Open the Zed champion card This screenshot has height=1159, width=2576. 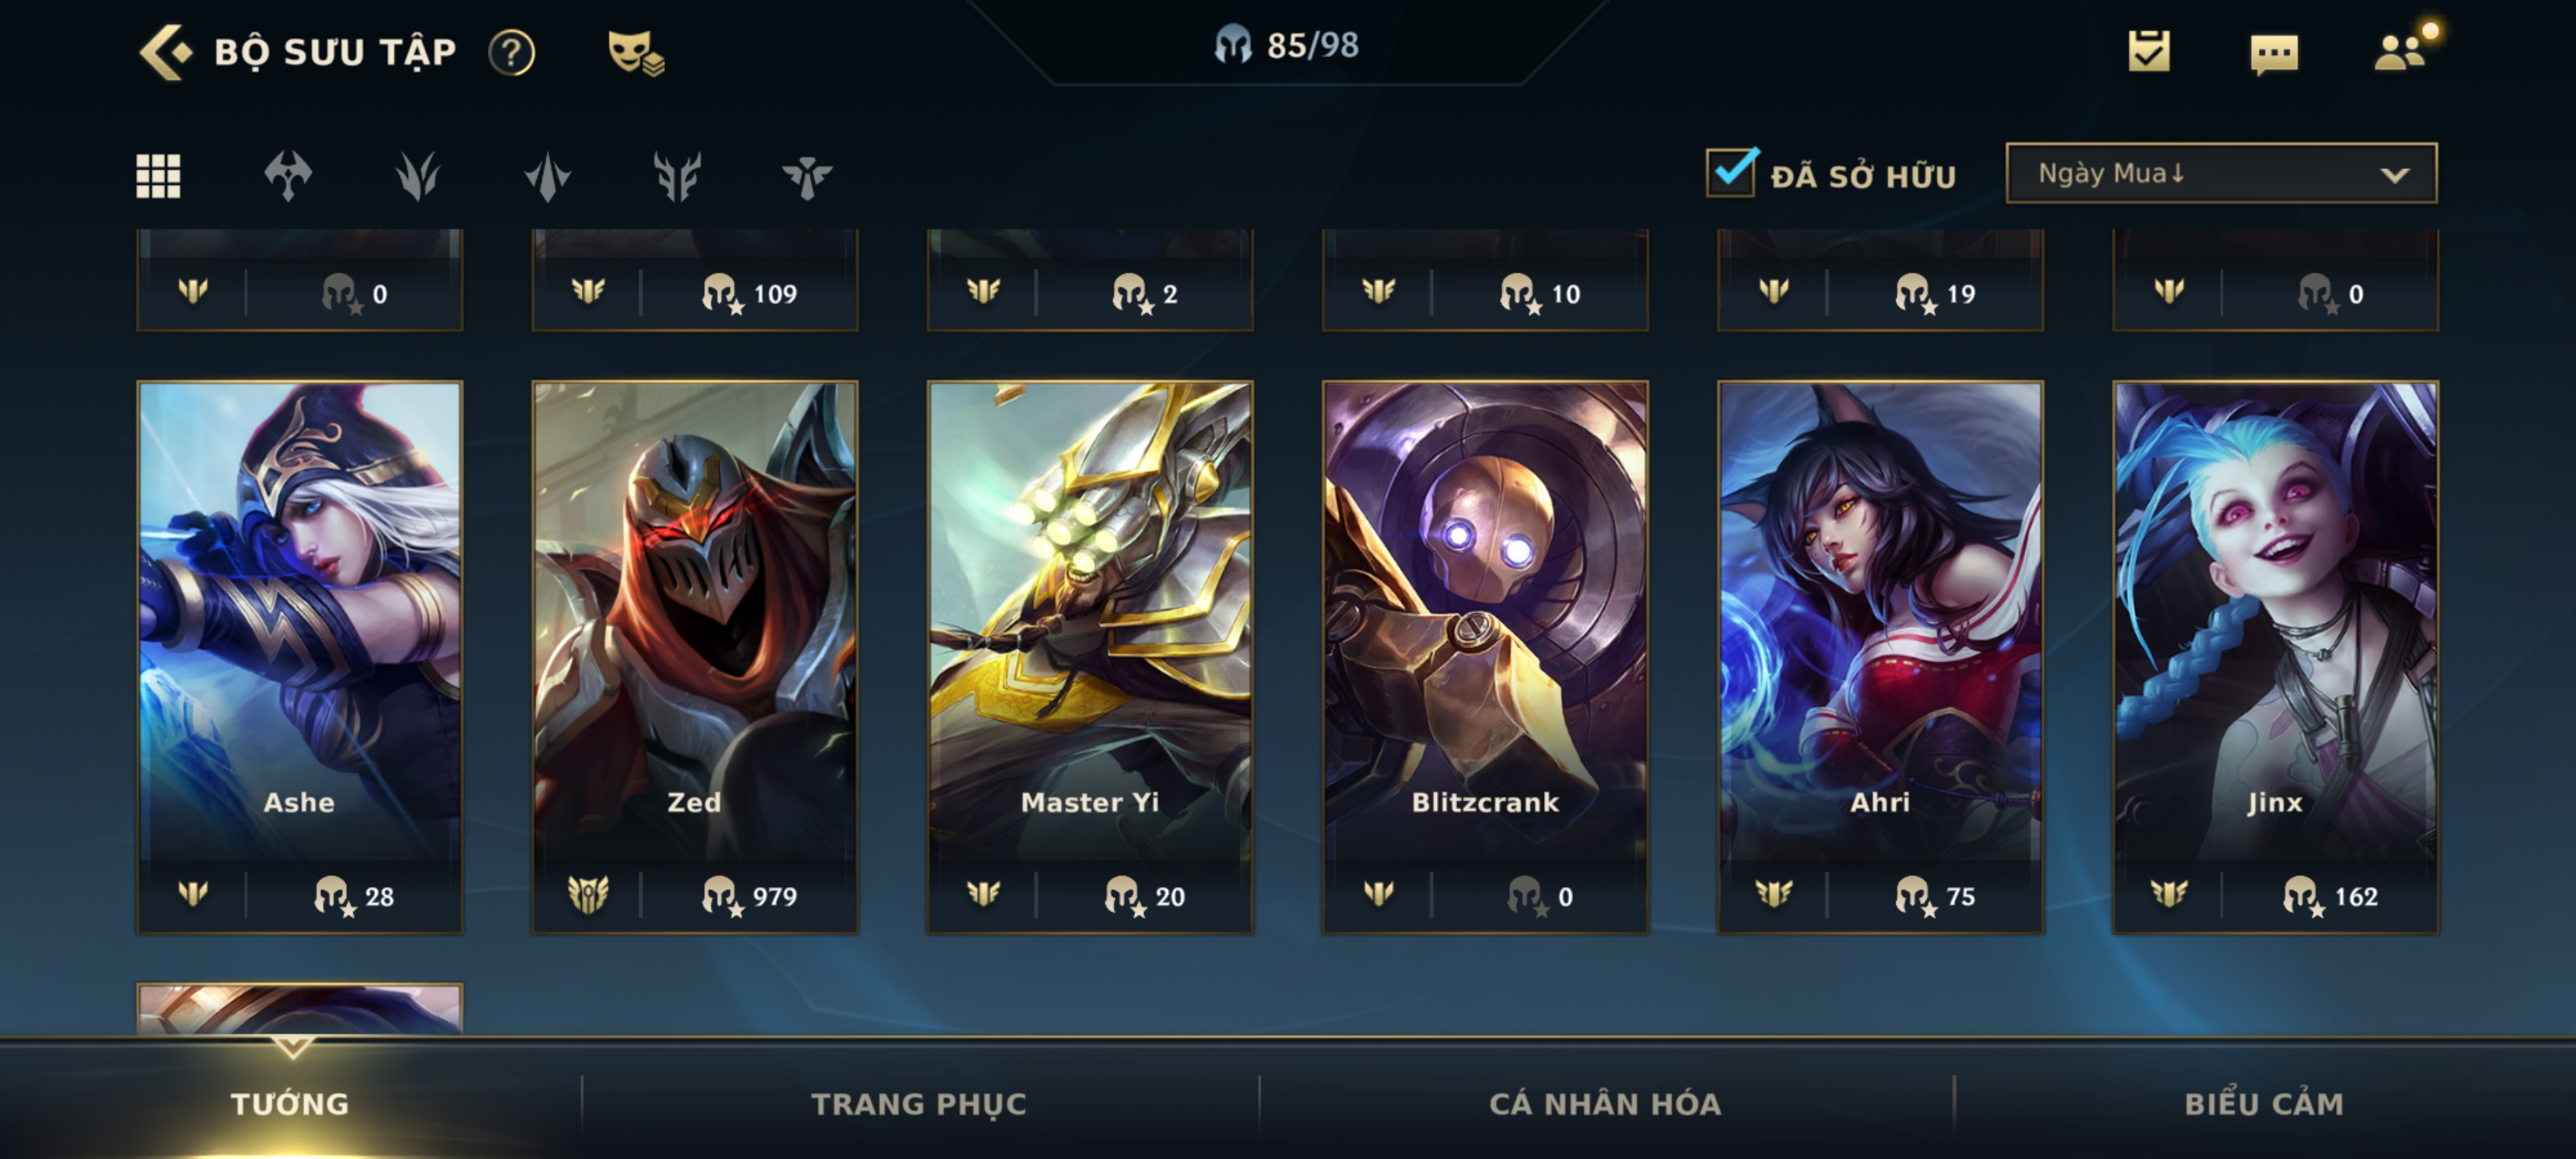(x=695, y=657)
